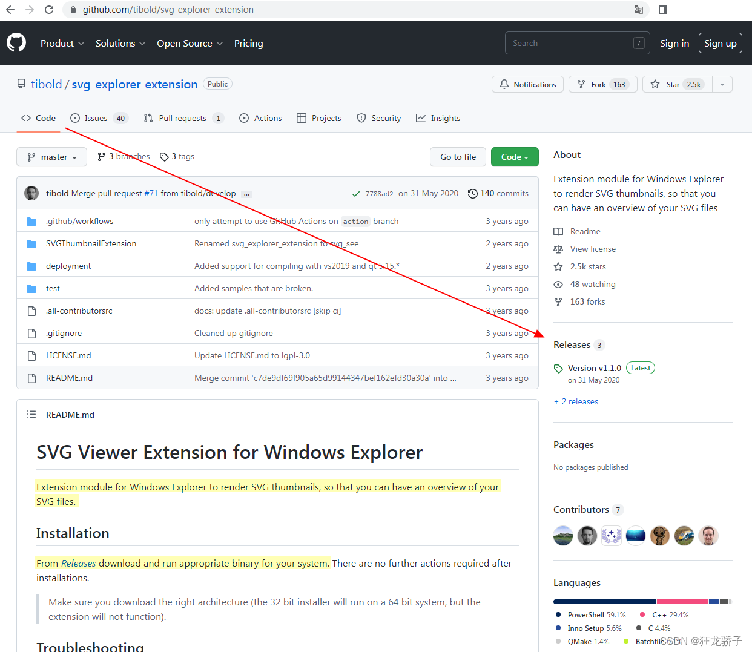Image resolution: width=752 pixels, height=652 pixels.
Task: Switch to the Security tab
Action: [379, 118]
